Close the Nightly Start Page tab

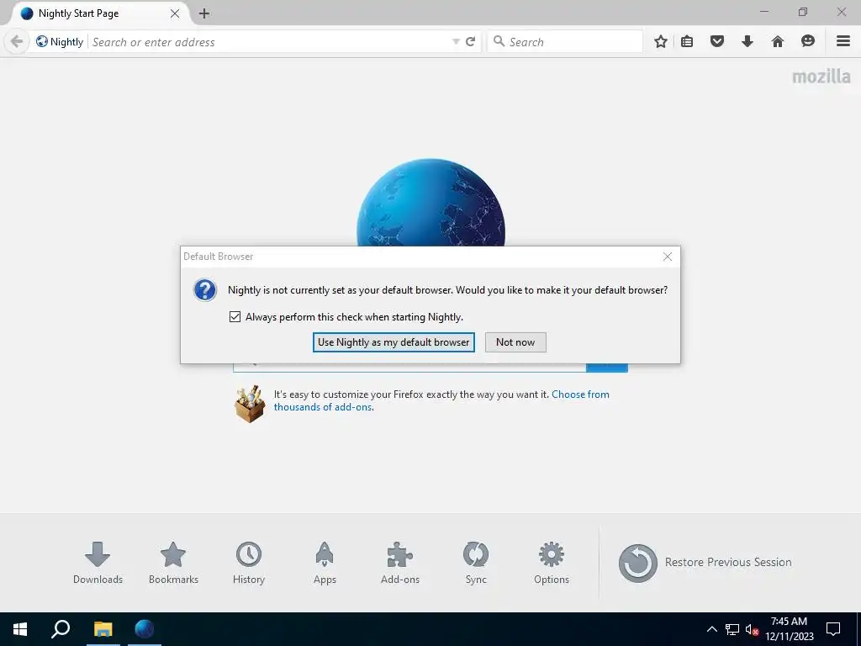[175, 13]
